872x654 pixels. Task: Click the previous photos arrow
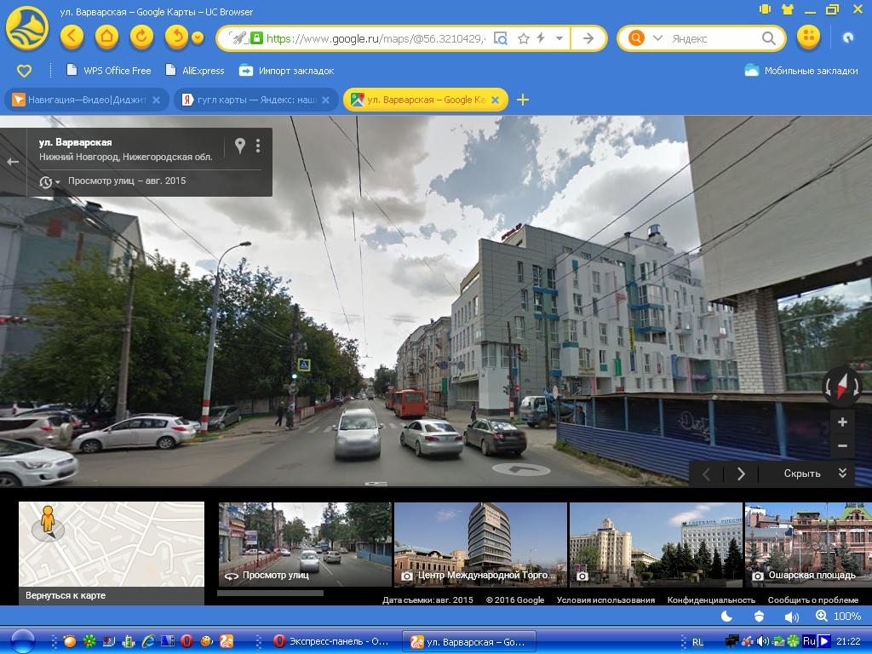(x=706, y=473)
